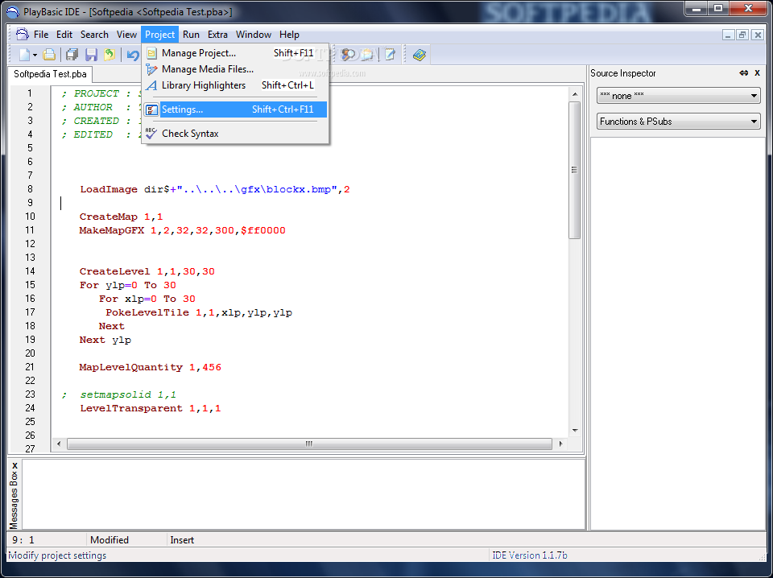The image size is (773, 578).
Task: Expand the '*** none ***' dropdown
Action: [678, 96]
